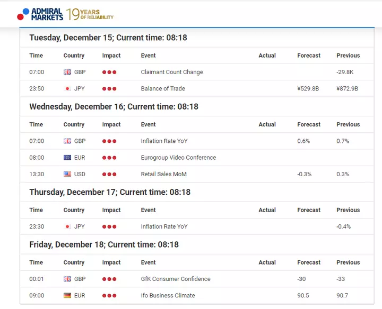Click forecast value 90.5
The height and width of the screenshot is (309, 382).
(x=303, y=296)
